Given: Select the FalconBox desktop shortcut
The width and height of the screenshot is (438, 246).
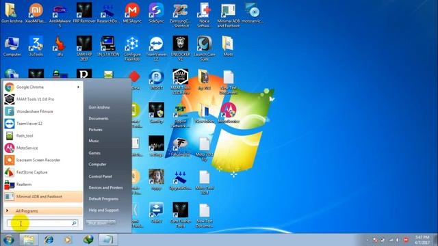Looking at the screenshot, I should pyautogui.click(x=180, y=147).
